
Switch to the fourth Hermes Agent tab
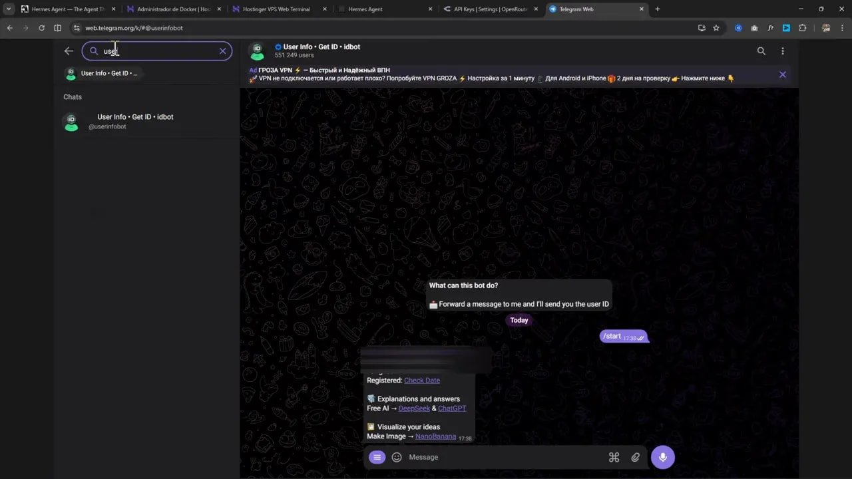(x=385, y=9)
